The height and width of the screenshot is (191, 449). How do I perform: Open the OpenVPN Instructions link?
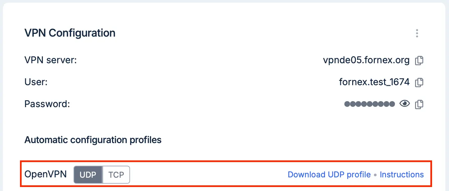pos(402,175)
